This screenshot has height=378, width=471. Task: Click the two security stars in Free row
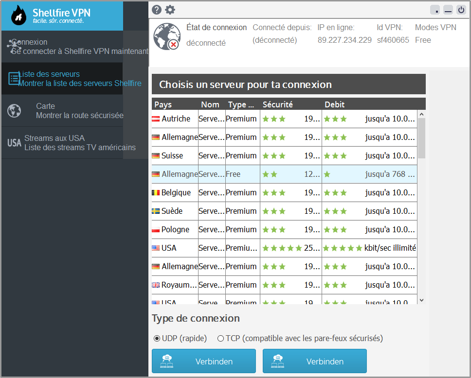tap(270, 174)
